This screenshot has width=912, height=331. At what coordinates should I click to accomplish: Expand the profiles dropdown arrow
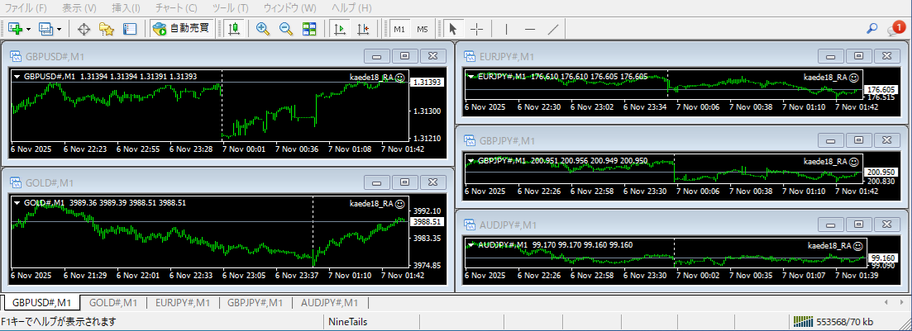click(x=60, y=29)
